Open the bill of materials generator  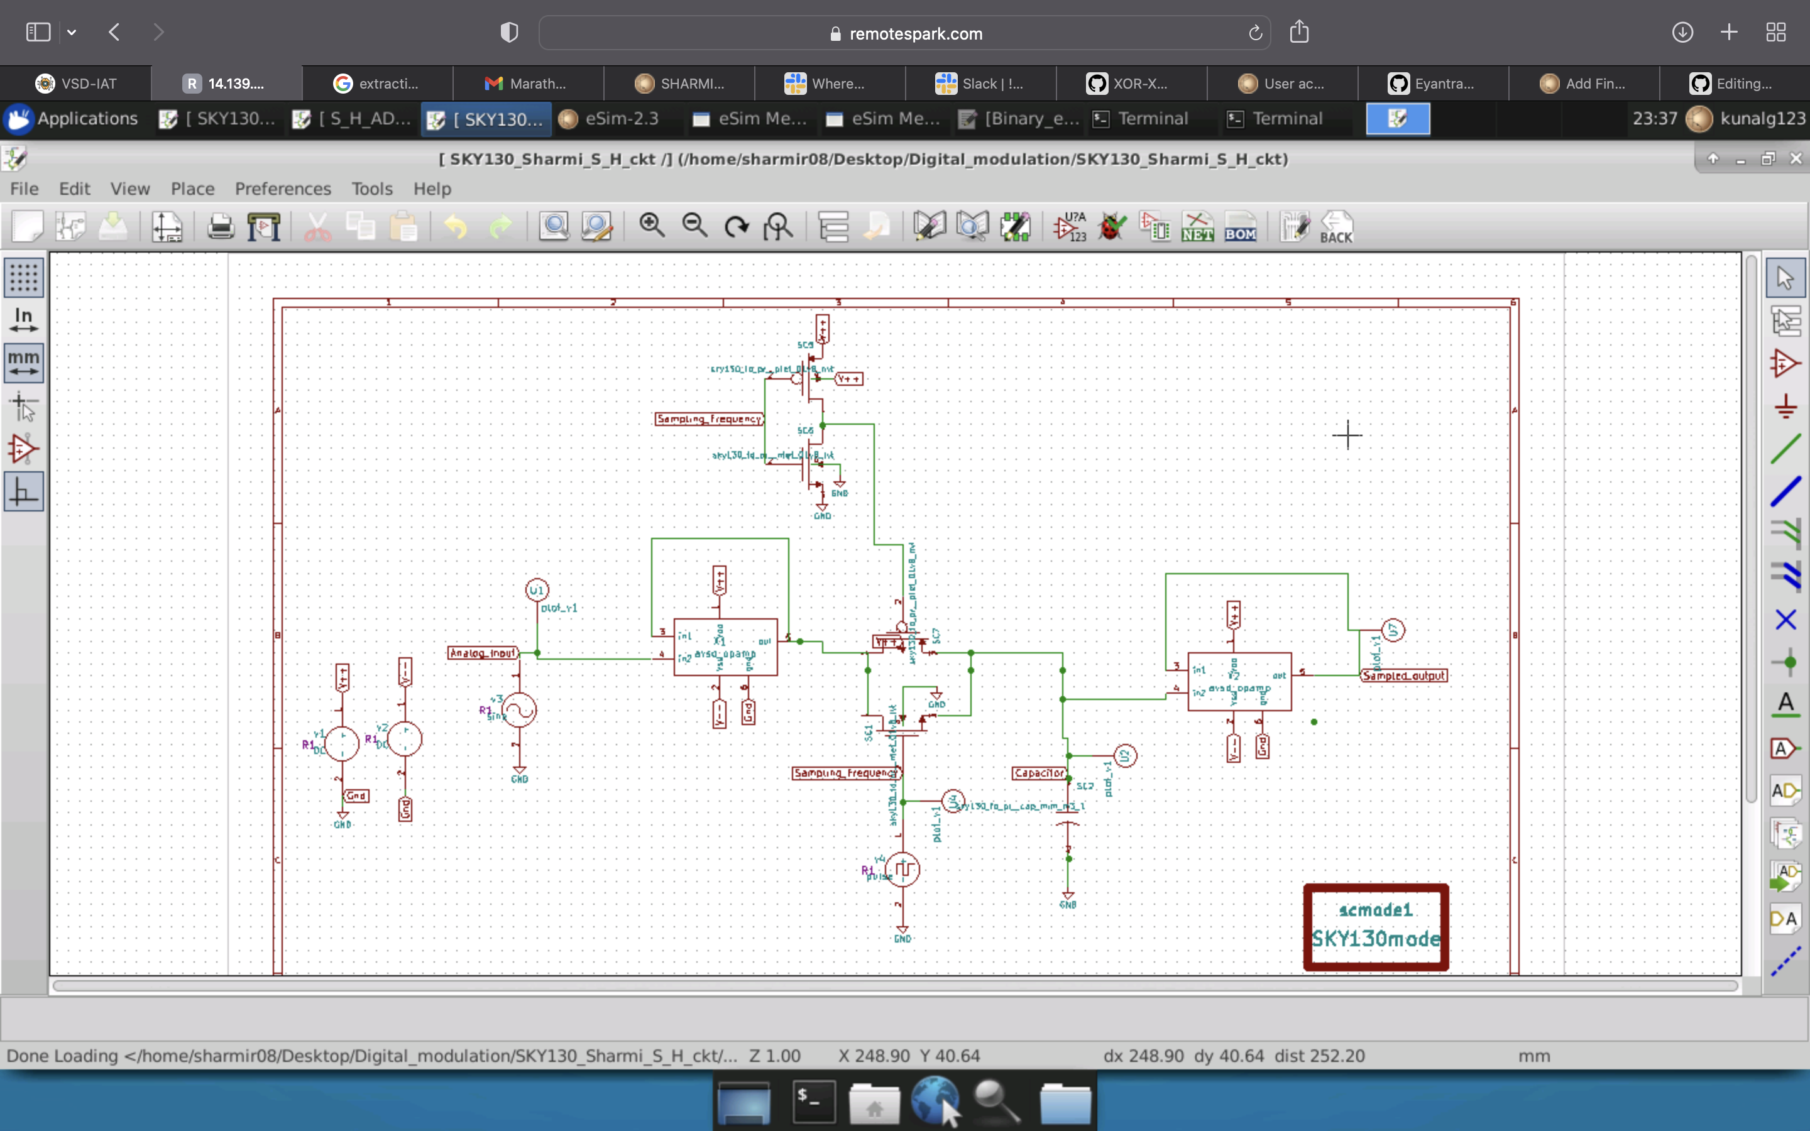click(x=1241, y=226)
